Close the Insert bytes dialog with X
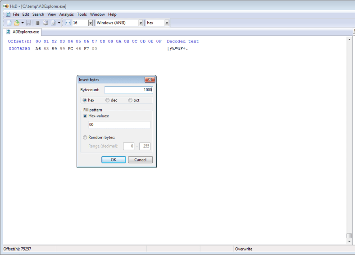The height and width of the screenshot is (255, 355). pyautogui.click(x=150, y=79)
